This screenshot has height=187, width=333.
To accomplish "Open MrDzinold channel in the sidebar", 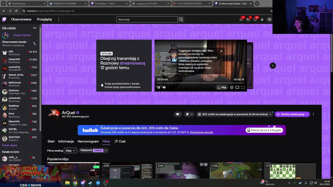I will tap(20, 84).
